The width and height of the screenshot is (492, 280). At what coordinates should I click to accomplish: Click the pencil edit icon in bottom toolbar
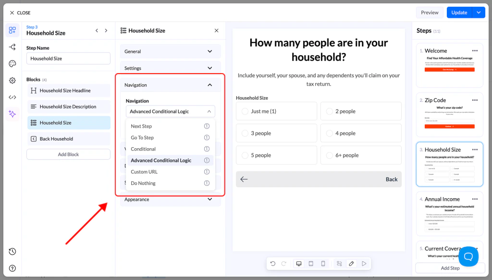(x=351, y=264)
